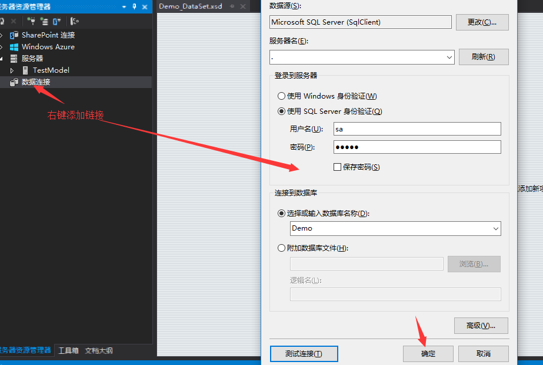Open the Demo database name dropdown

click(495, 229)
